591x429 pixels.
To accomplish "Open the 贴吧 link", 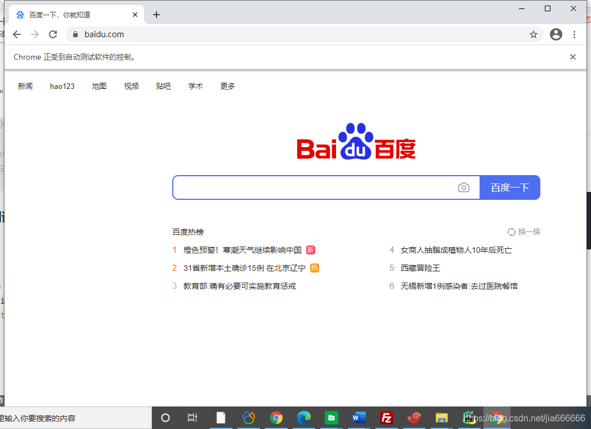I will [x=163, y=86].
